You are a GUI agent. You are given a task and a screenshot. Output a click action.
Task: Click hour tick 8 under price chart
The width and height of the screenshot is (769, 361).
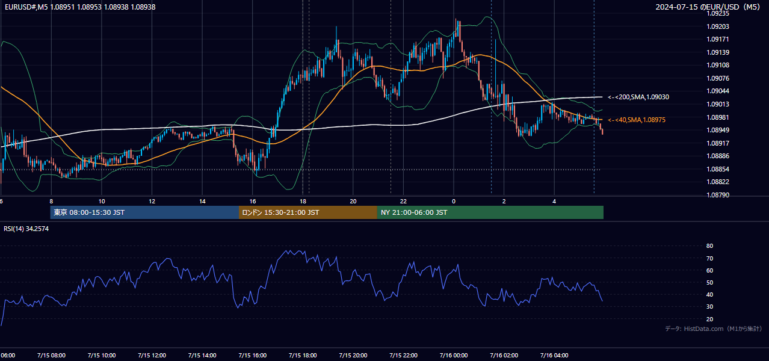[x=51, y=201]
